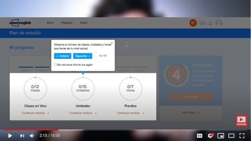Click the 'Plan de estudio' heading
The image size is (251, 141).
pos(25,33)
